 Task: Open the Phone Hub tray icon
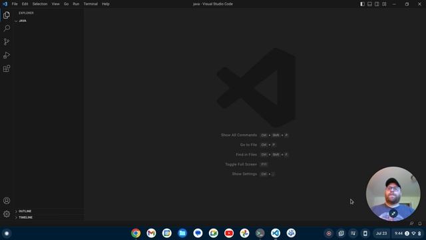[365, 233]
